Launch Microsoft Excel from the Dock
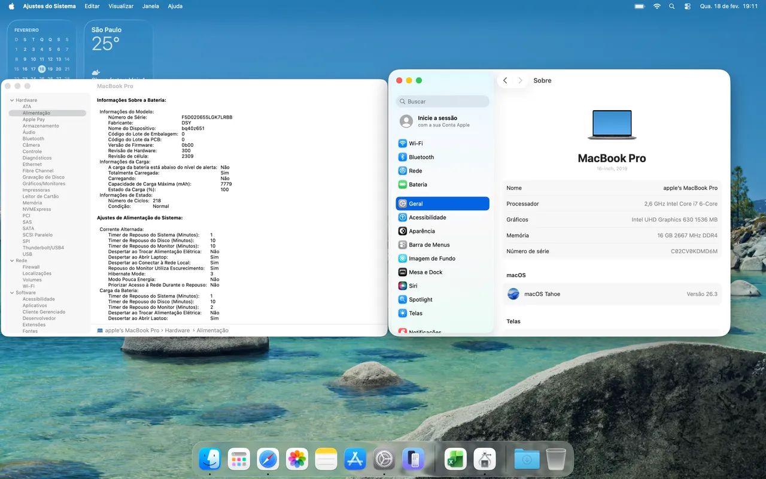 [x=454, y=459]
